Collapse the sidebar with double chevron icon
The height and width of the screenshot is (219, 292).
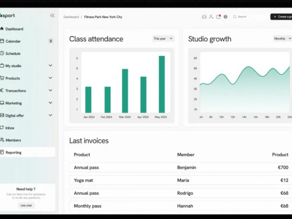(x=52, y=16)
